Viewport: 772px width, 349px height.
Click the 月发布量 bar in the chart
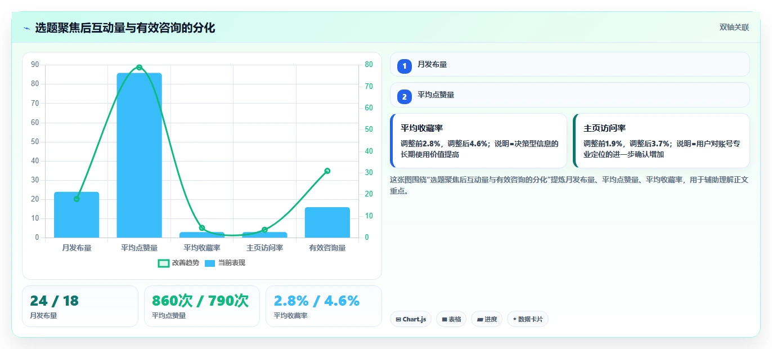(x=77, y=214)
